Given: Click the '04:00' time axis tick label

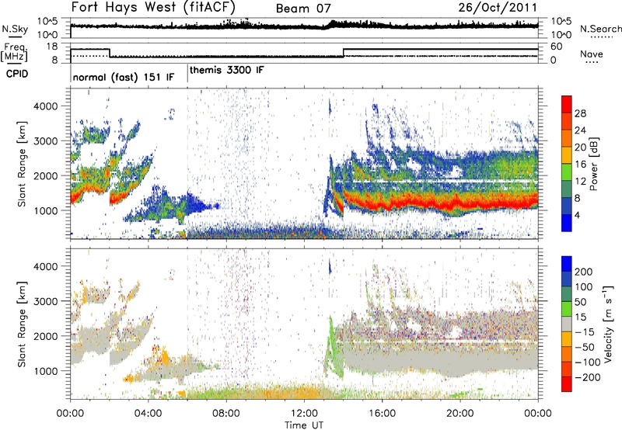Looking at the screenshot, I should [148, 414].
